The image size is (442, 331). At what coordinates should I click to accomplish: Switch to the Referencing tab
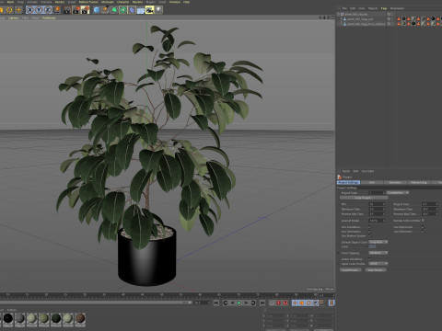pos(419,182)
